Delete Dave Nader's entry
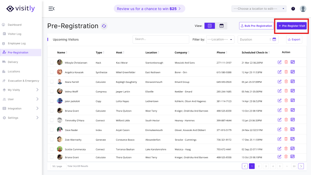 click(x=286, y=129)
